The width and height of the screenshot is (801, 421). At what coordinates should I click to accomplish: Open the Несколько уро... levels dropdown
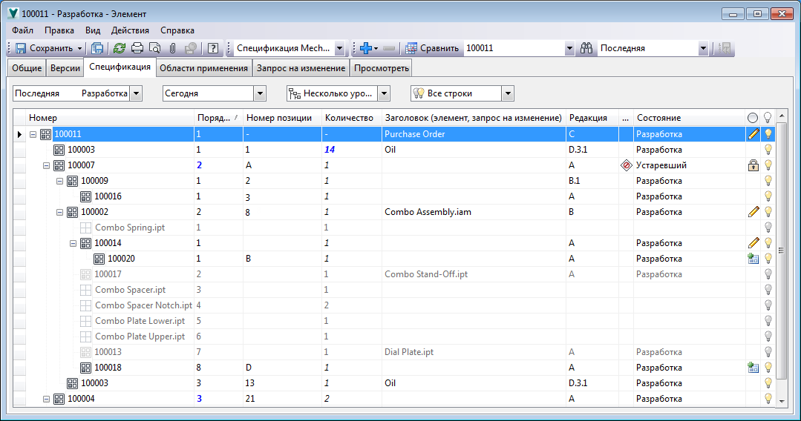click(384, 93)
